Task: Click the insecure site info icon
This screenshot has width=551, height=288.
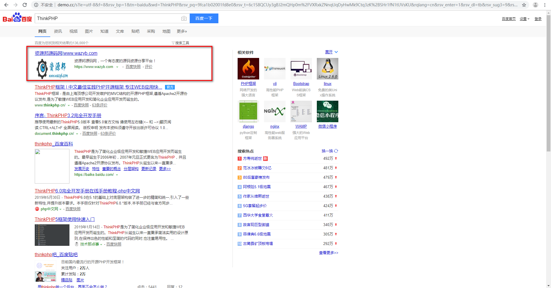Action: [36, 5]
